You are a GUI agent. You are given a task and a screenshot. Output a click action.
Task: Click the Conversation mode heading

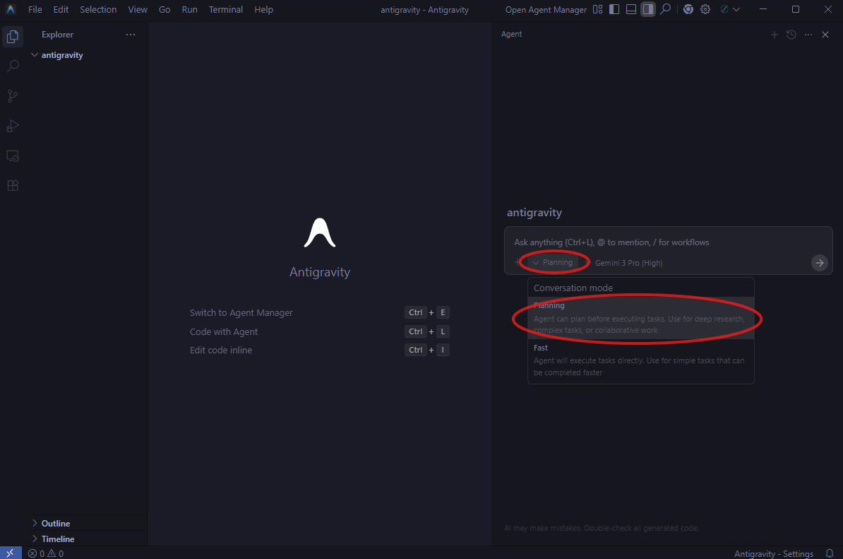click(573, 288)
